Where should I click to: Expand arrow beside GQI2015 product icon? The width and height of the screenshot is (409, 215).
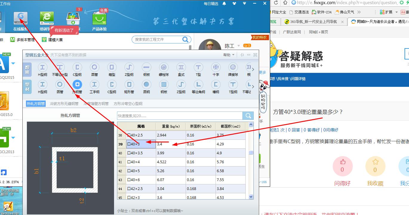tap(13, 63)
